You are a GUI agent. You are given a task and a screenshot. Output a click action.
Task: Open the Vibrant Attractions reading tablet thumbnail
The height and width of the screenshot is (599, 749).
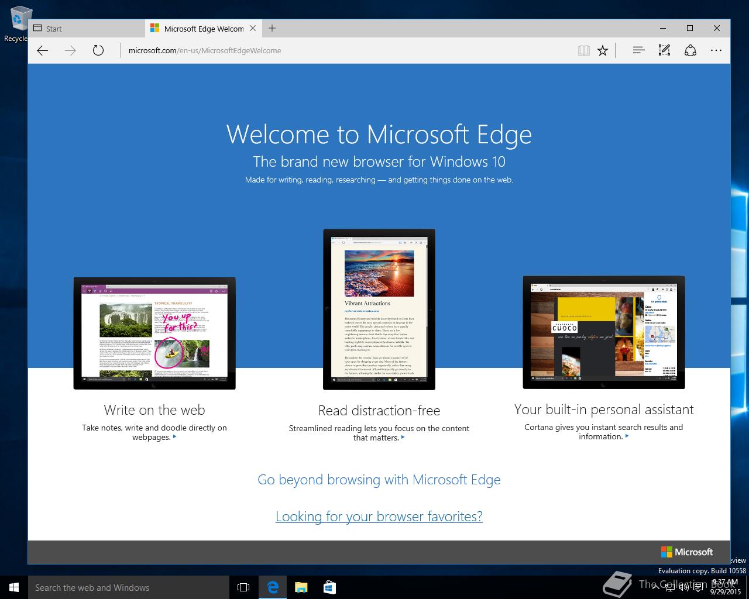[379, 309]
